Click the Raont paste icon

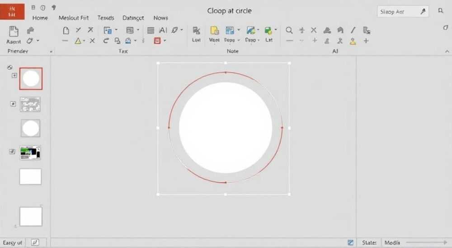coord(14,31)
